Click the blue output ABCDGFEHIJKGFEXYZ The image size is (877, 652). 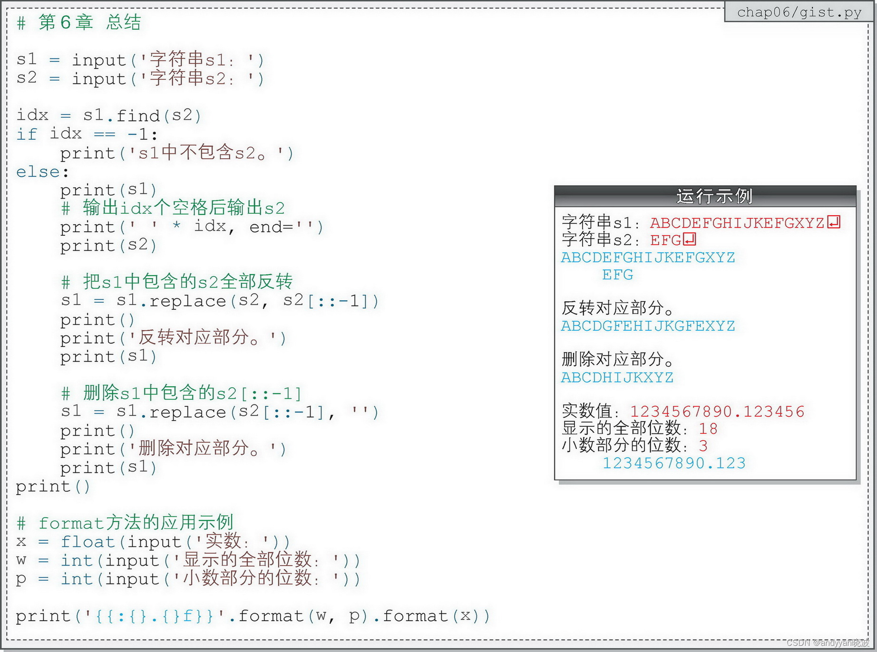(x=648, y=326)
